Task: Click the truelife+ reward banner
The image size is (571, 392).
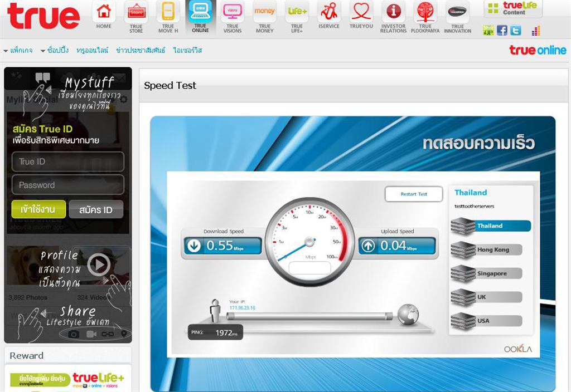Action: coord(67,380)
